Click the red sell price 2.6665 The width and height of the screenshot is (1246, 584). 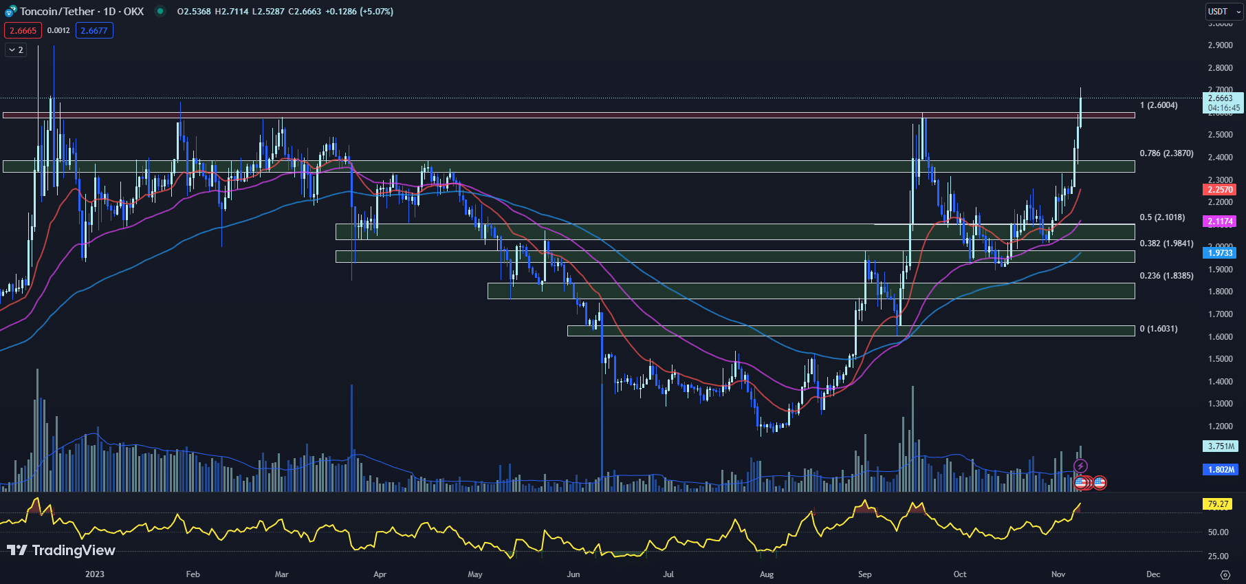tap(23, 30)
